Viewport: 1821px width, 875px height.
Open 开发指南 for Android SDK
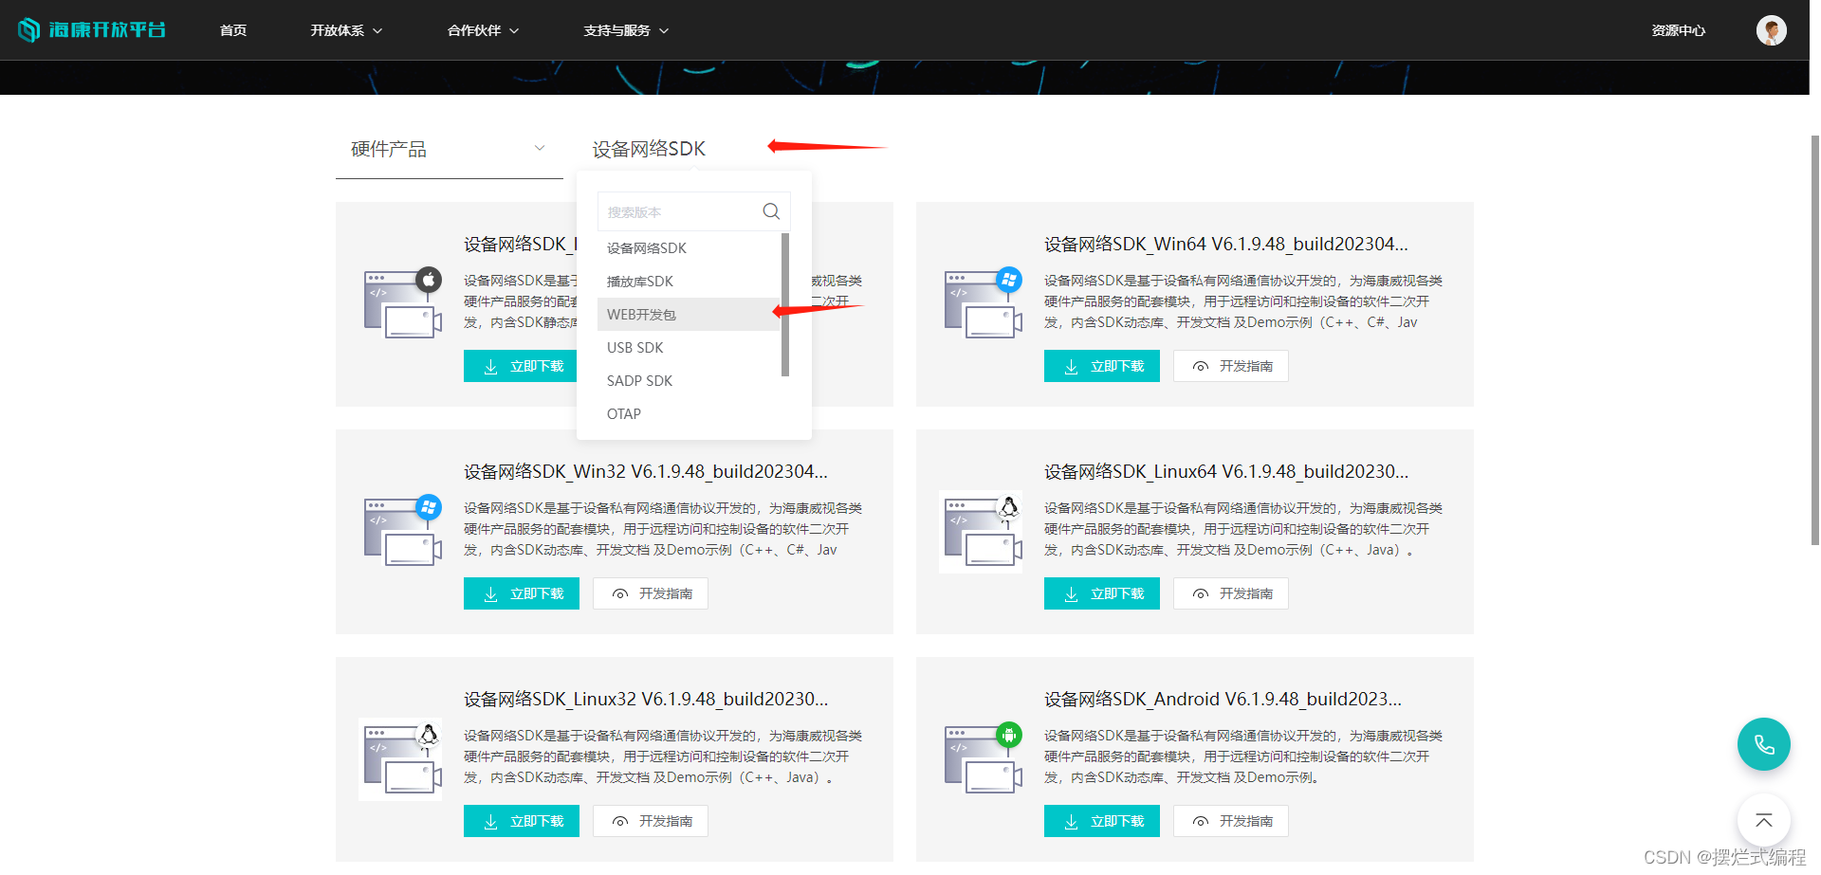(1231, 821)
